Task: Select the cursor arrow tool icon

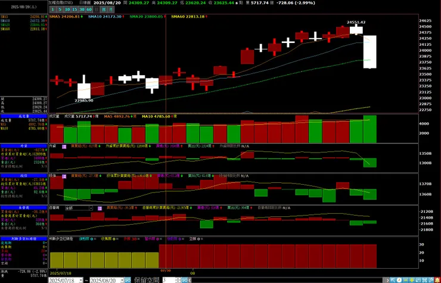Action: [x=393, y=280]
